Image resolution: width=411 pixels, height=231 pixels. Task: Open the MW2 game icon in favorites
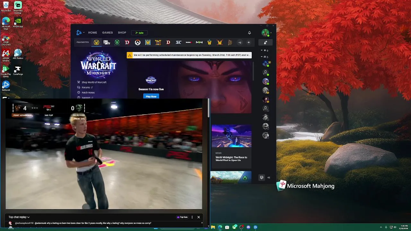[x=199, y=42]
